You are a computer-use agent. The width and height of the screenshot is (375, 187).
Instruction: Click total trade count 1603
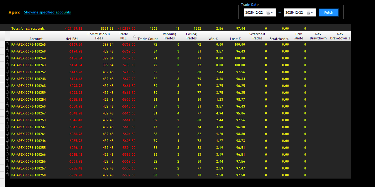(154, 28)
